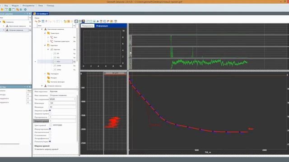Image resolution: width=289 pixels, height=162 pixels.
Task: Click the green sheet icon in main toolbar
Action: point(10,9)
